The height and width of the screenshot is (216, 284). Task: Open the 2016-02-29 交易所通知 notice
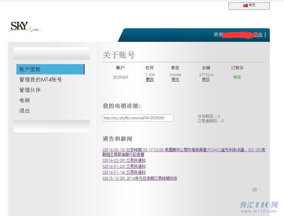[124, 160]
